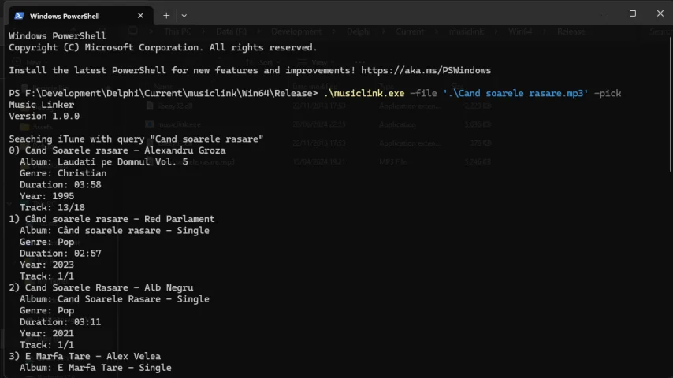Minimize the terminal window
673x378 pixels.
604,13
